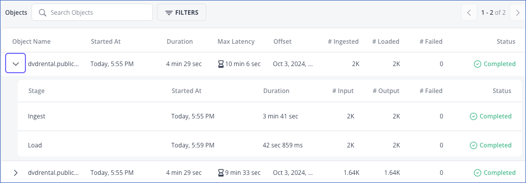Go to previous page arrow
This screenshot has width=526, height=183.
[469, 13]
